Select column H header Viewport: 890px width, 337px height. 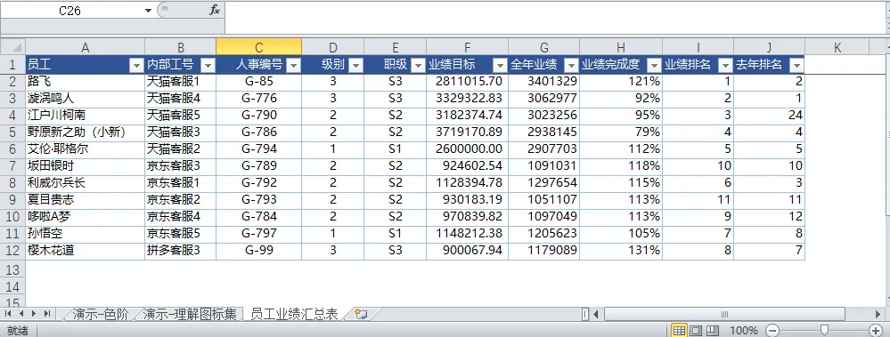(621, 48)
